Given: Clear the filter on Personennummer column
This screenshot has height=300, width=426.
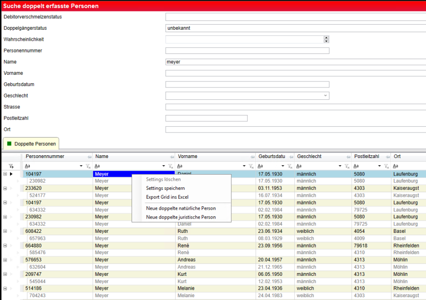Looking at the screenshot, I should point(89,166).
